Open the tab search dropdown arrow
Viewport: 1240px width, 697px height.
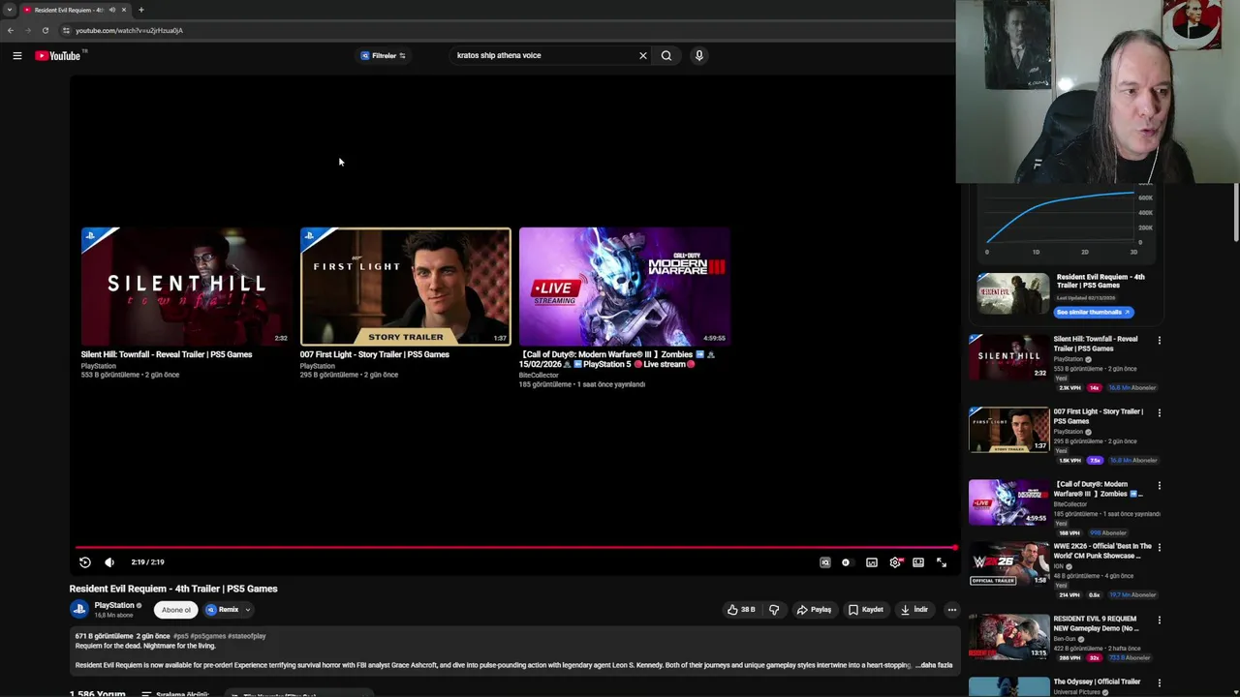click(10, 10)
